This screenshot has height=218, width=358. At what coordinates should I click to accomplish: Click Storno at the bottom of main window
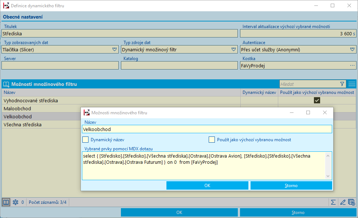pyautogui.click(x=298, y=212)
